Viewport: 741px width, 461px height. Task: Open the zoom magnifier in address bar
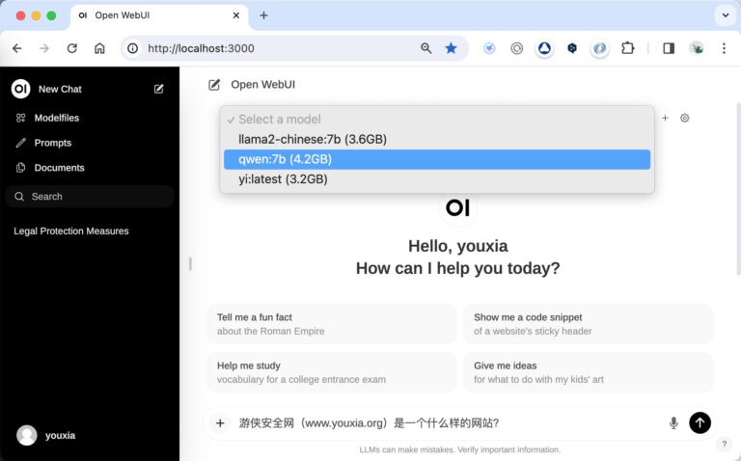click(x=425, y=48)
